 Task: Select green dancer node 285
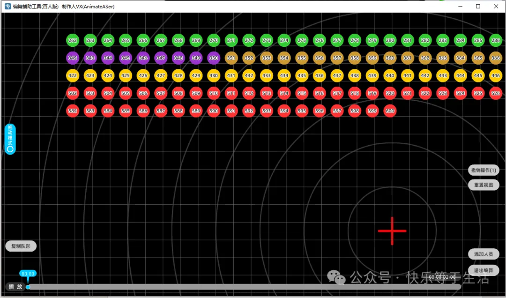pyautogui.click(x=478, y=40)
